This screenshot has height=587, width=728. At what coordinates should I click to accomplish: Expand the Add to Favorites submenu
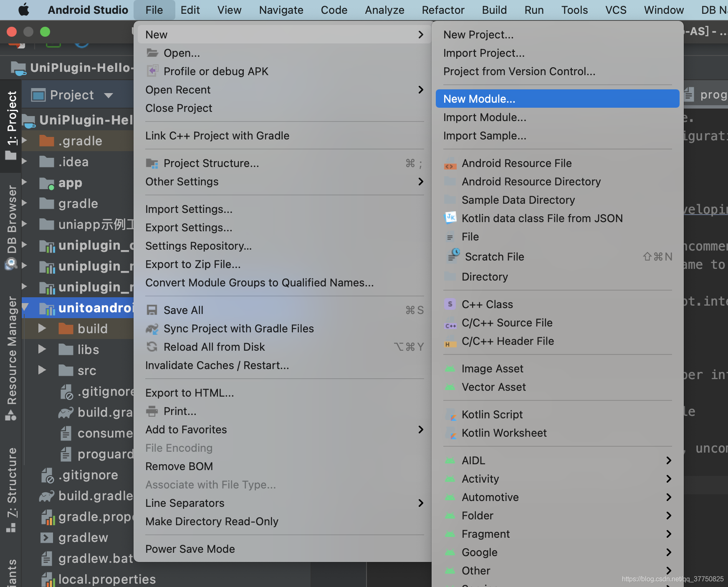pyautogui.click(x=420, y=430)
